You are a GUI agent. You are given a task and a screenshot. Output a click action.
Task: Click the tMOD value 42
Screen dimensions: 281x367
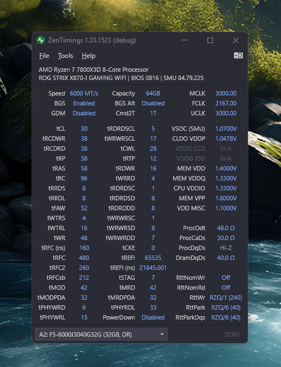tap(84, 288)
